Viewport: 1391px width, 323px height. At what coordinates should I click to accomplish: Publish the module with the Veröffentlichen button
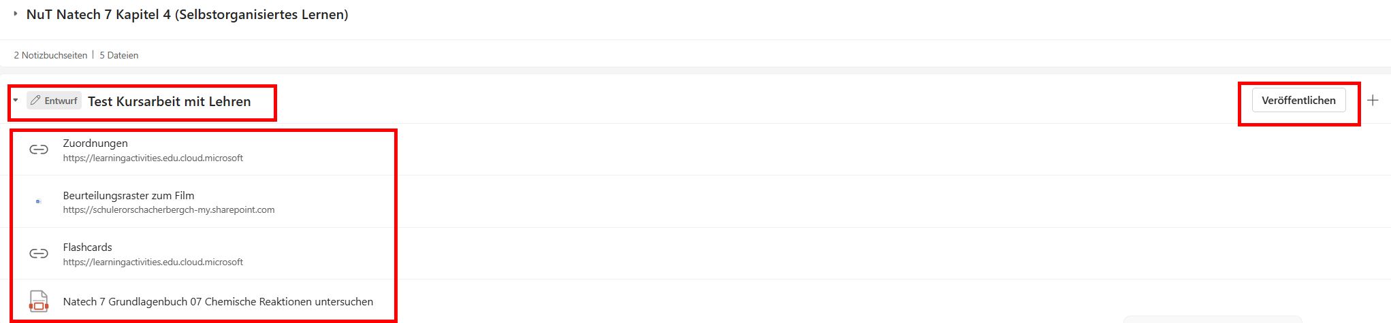[1298, 101]
